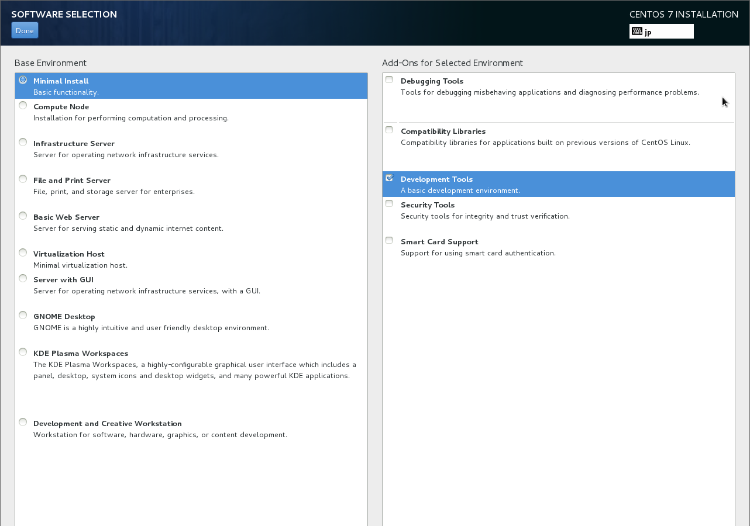Select the GNOME Desktop radio button
Viewport: 750px width, 526px height.
click(23, 315)
